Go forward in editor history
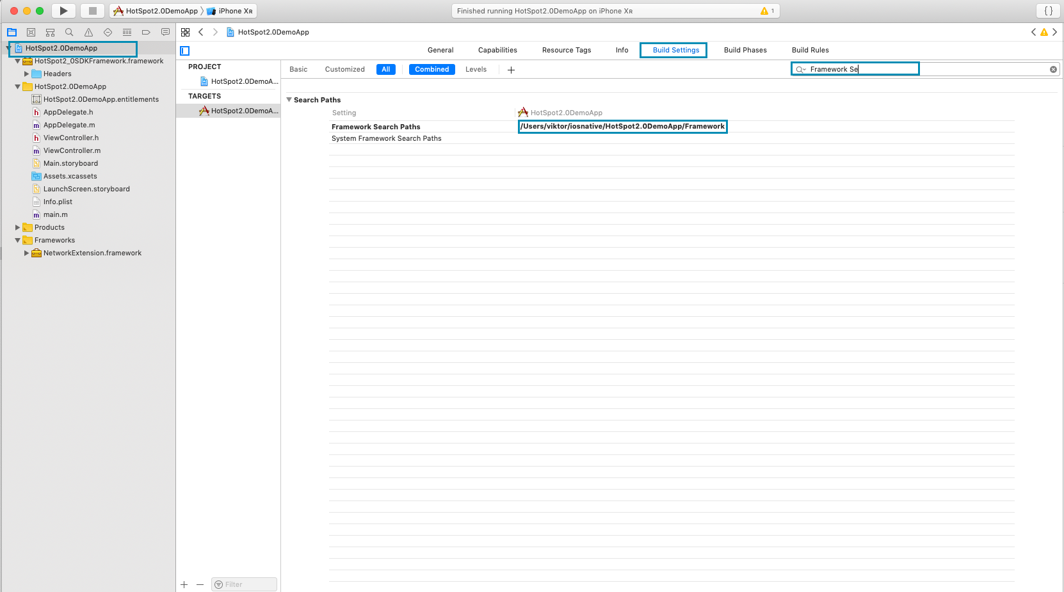The image size is (1064, 592). tap(215, 32)
